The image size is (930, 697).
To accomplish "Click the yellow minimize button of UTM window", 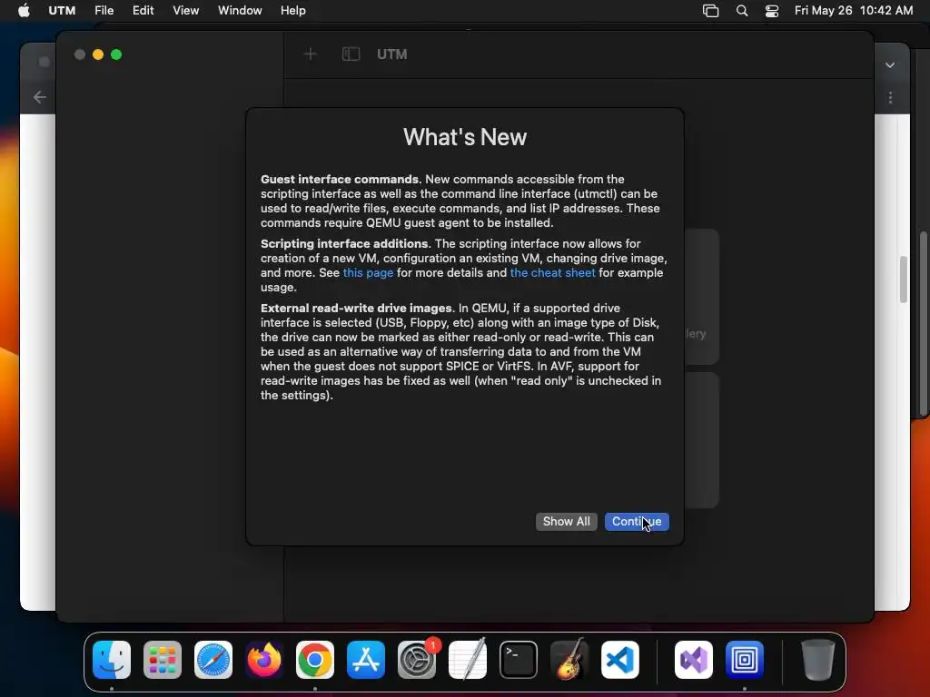I will pos(98,54).
